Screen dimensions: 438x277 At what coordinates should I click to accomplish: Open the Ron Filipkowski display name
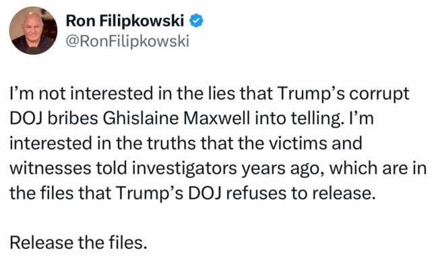tap(125, 21)
